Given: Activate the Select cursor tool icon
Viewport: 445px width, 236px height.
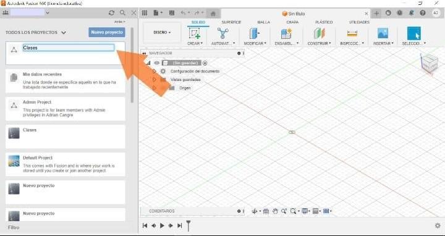Looking at the screenshot, I should point(413,33).
